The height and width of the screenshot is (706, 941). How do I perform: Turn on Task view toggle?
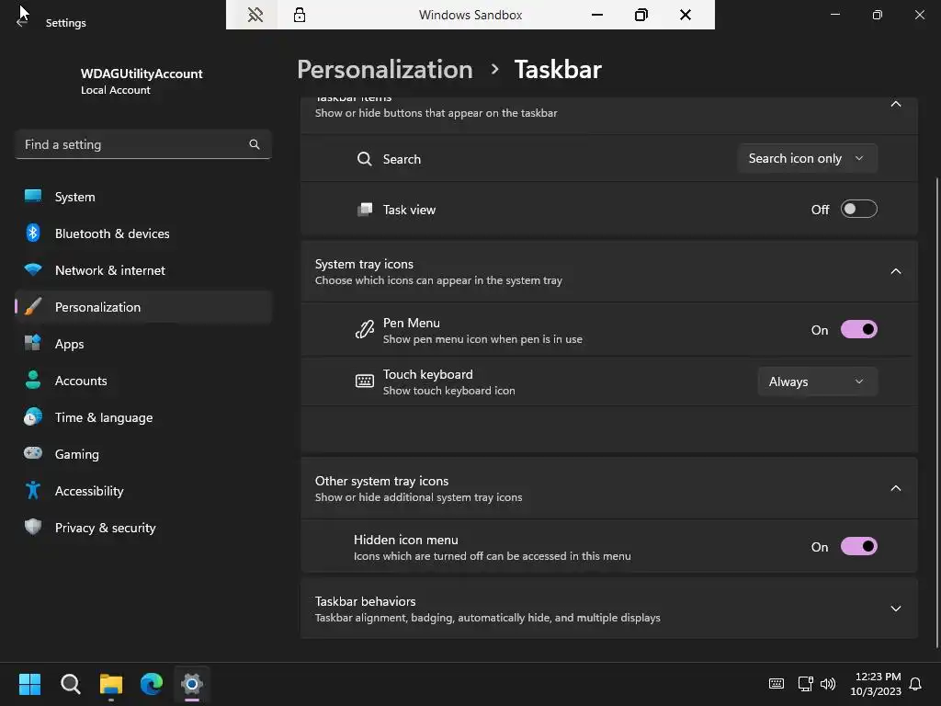point(859,209)
